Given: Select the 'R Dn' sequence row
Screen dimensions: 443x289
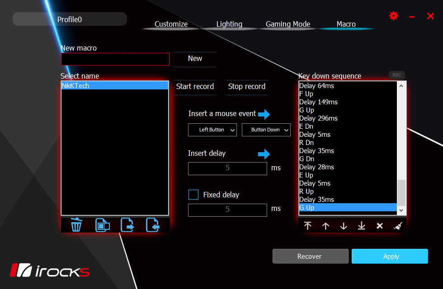Looking at the screenshot, I should point(348,143).
